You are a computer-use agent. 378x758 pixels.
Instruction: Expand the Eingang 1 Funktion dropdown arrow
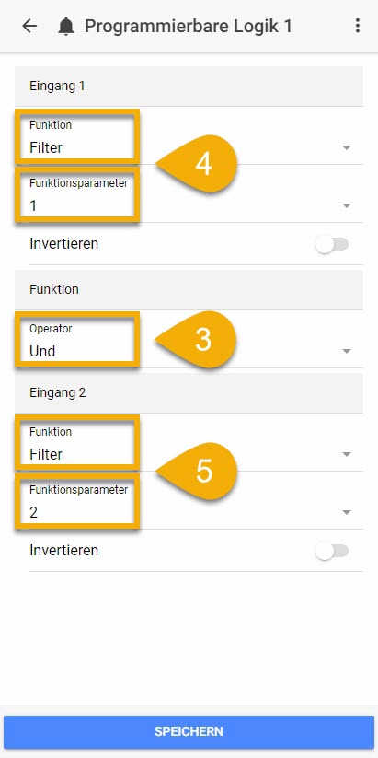coord(346,147)
